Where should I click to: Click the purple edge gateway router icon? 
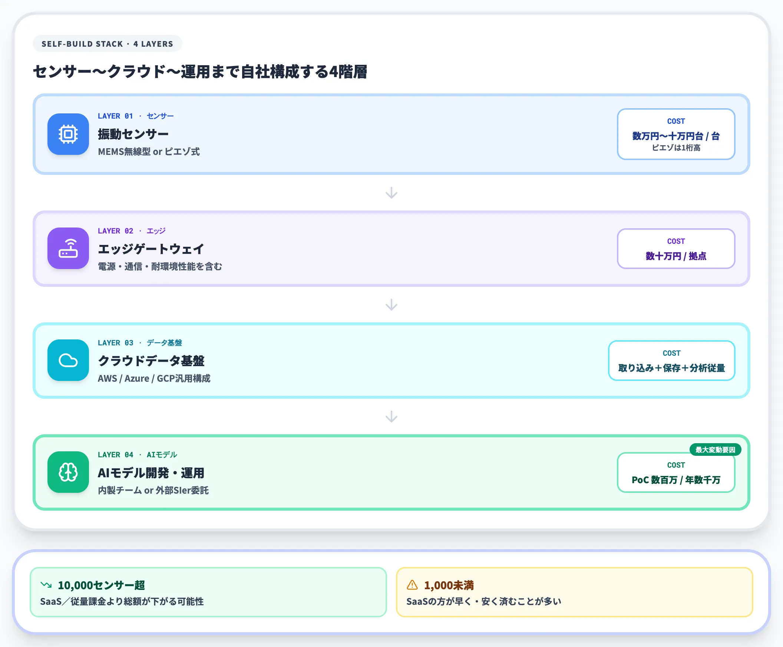68,248
